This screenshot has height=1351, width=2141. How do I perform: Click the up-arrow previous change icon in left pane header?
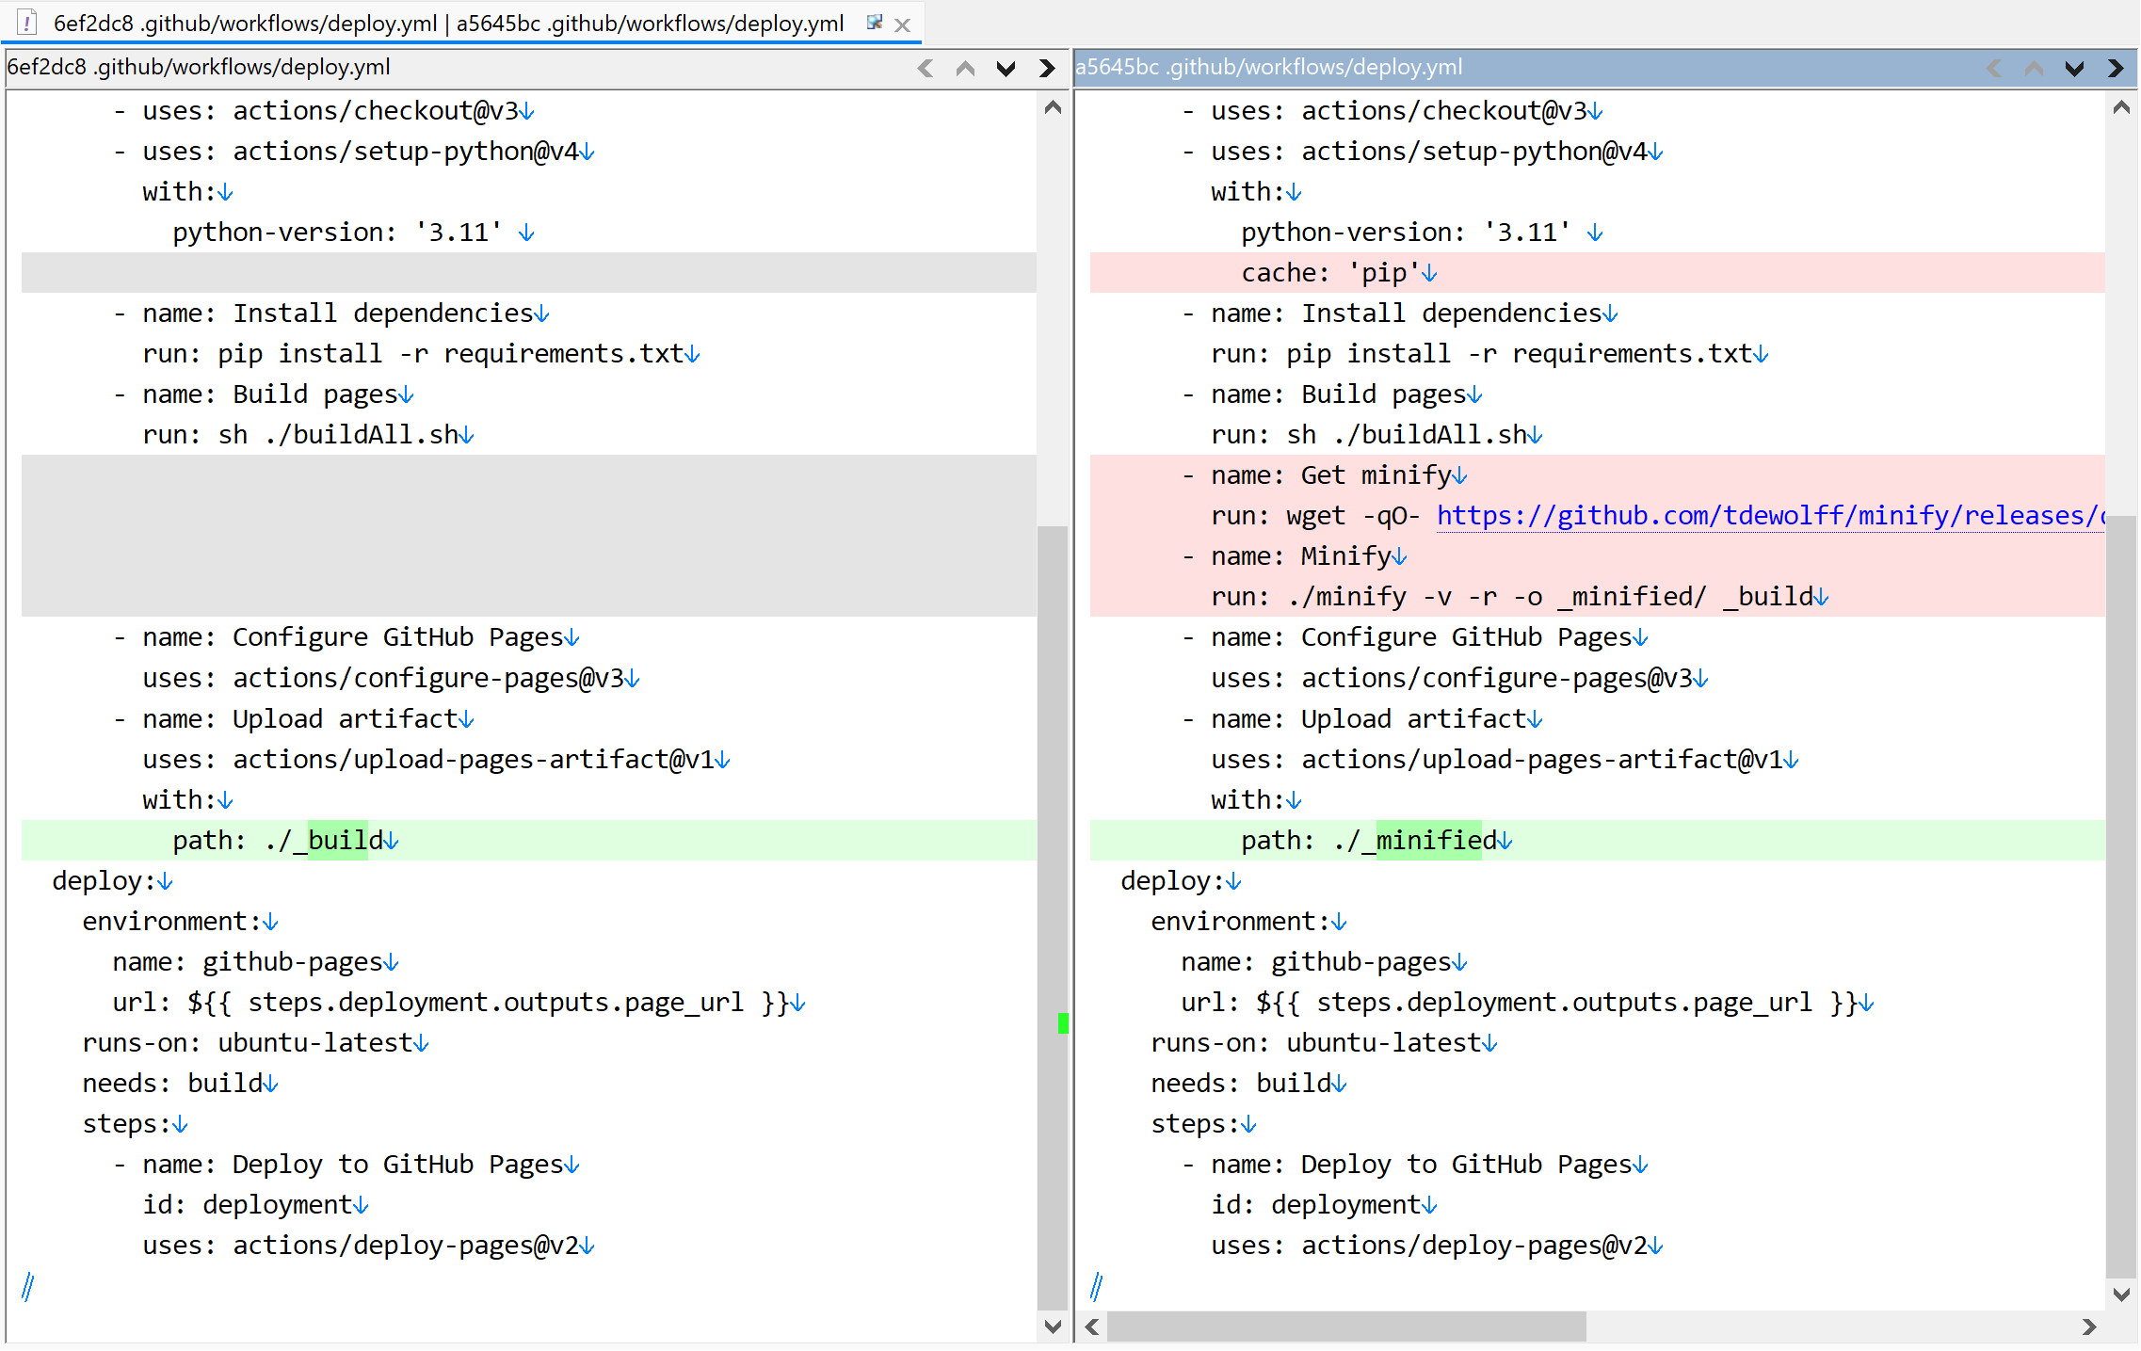coord(965,68)
